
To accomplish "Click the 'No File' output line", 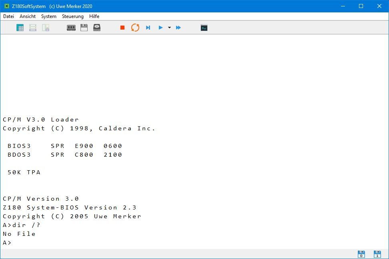I will (x=19, y=234).
